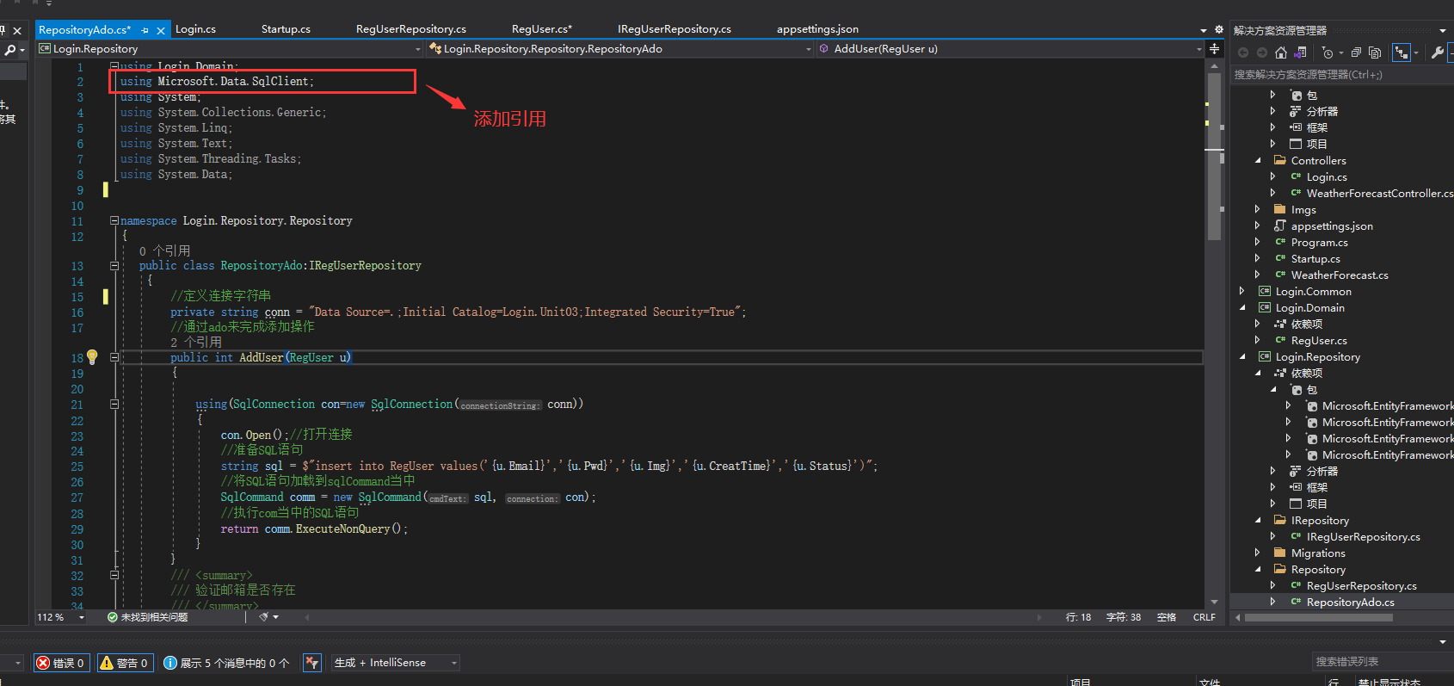Screen dimensions: 1454x686
Task: Toggle the 错误 0 errors filter
Action: (x=61, y=663)
